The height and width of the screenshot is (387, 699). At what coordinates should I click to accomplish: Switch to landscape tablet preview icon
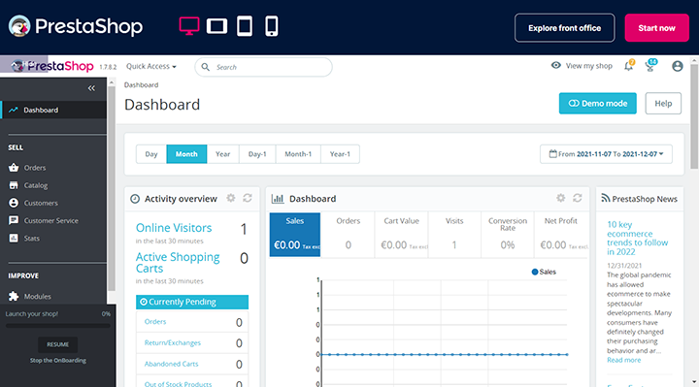coord(216,26)
